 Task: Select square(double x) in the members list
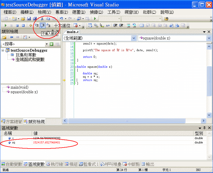[24, 92]
